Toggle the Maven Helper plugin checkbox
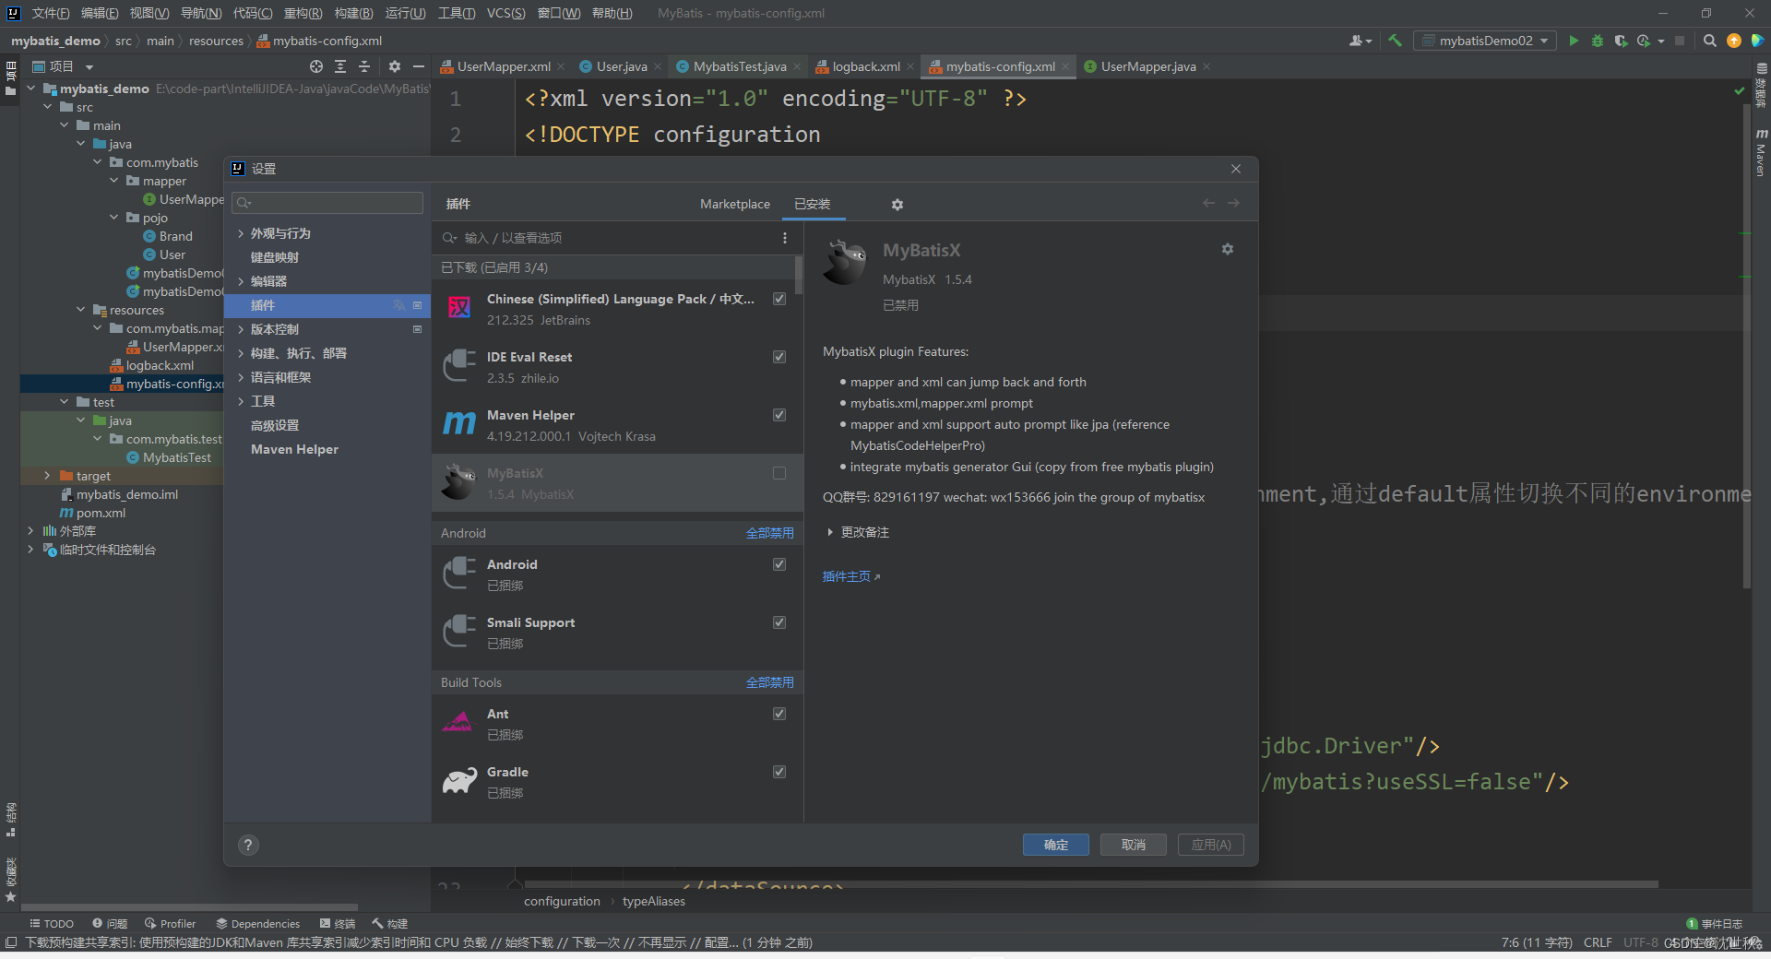Viewport: 1771px width, 959px height. coord(779,415)
